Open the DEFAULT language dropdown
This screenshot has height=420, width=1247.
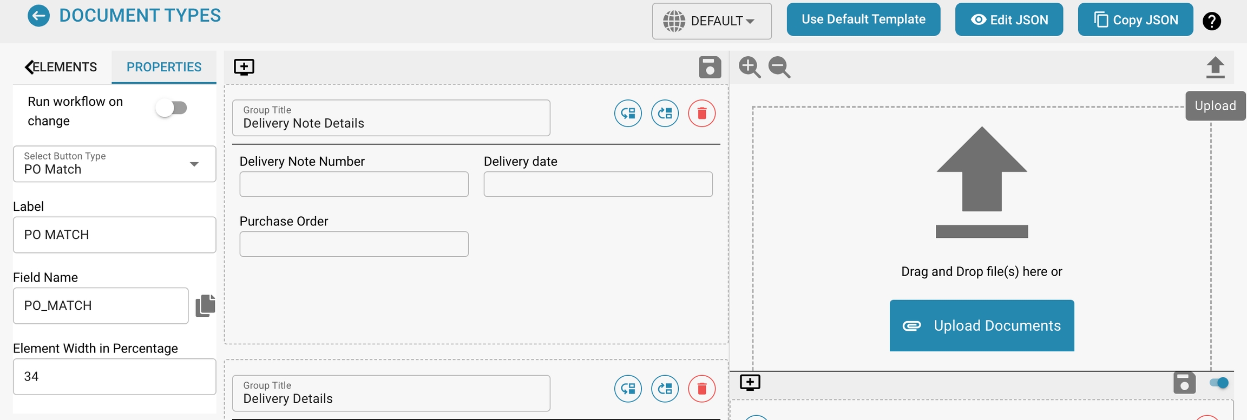pyautogui.click(x=711, y=21)
